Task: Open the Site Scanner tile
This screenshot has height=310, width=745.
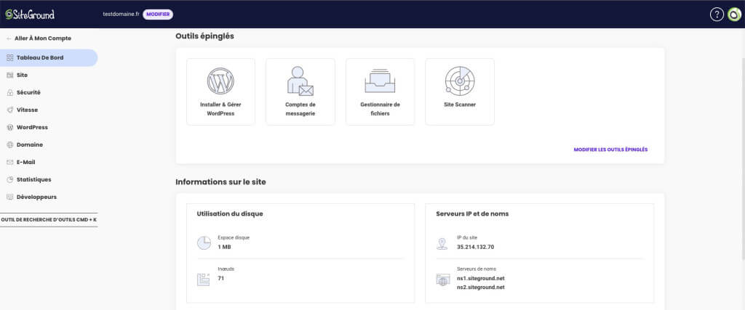Action: [460, 92]
